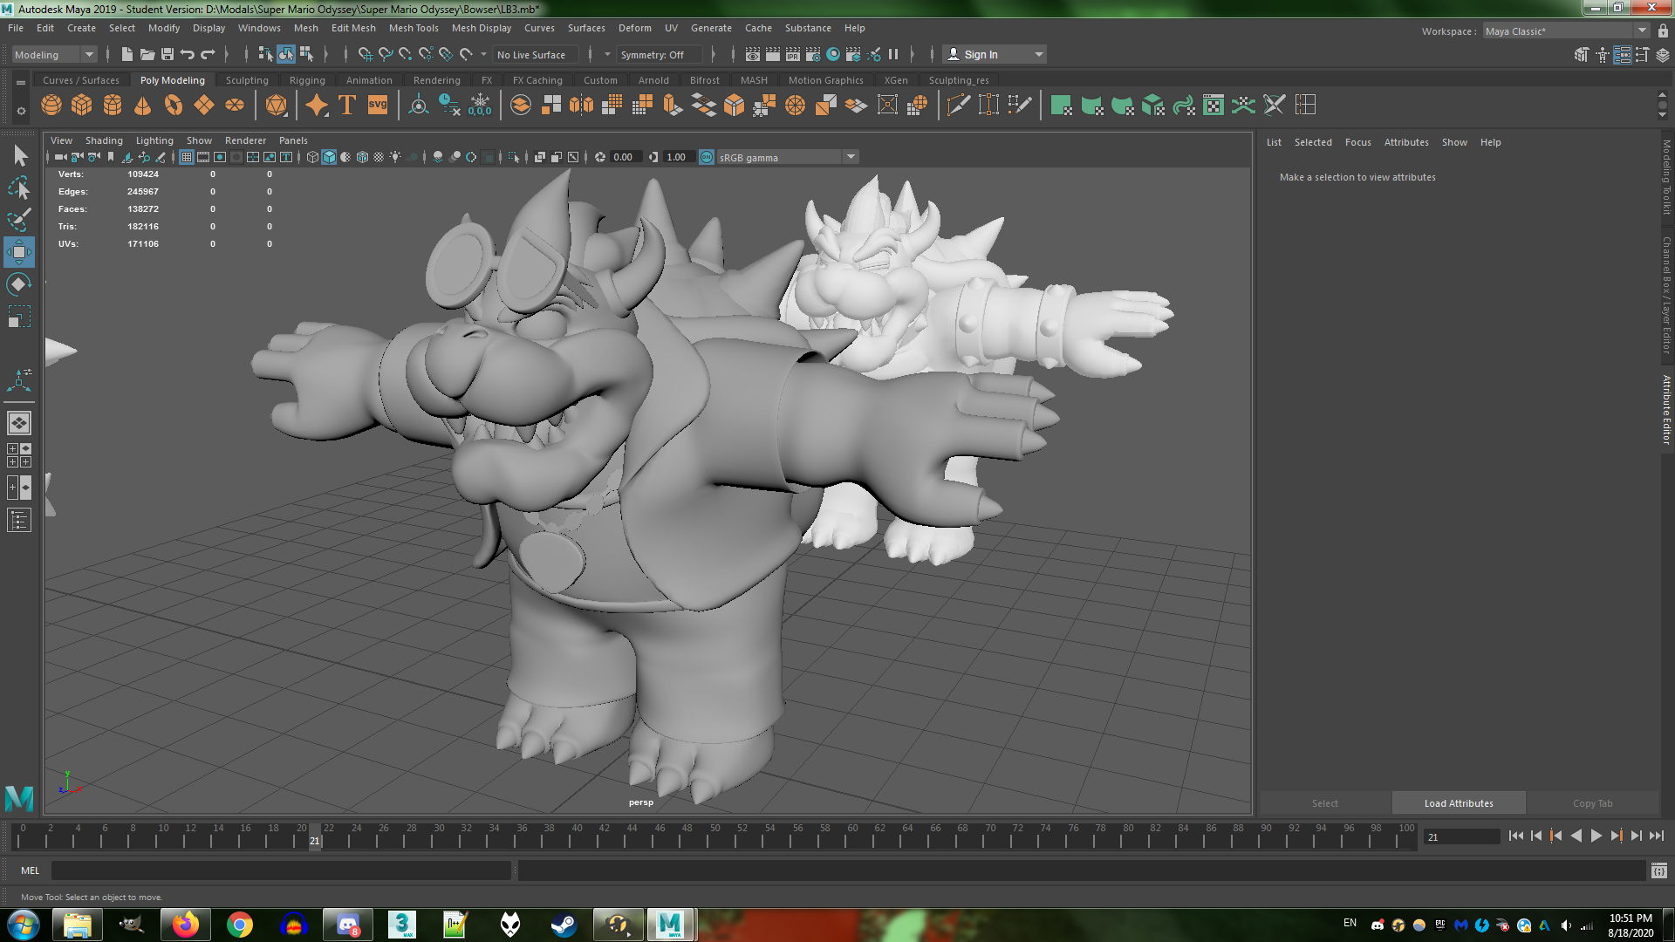Click the Select button in Attribute Editor
Image resolution: width=1675 pixels, height=942 pixels.
coord(1324,803)
